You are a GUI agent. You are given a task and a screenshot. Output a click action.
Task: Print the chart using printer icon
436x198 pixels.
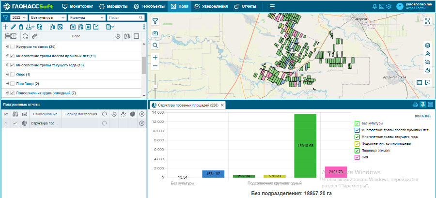415,105
